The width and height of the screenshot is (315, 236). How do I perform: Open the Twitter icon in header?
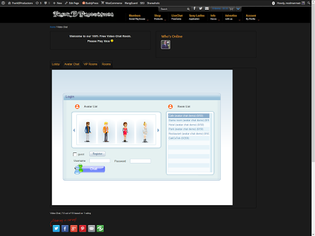pos(201,9)
